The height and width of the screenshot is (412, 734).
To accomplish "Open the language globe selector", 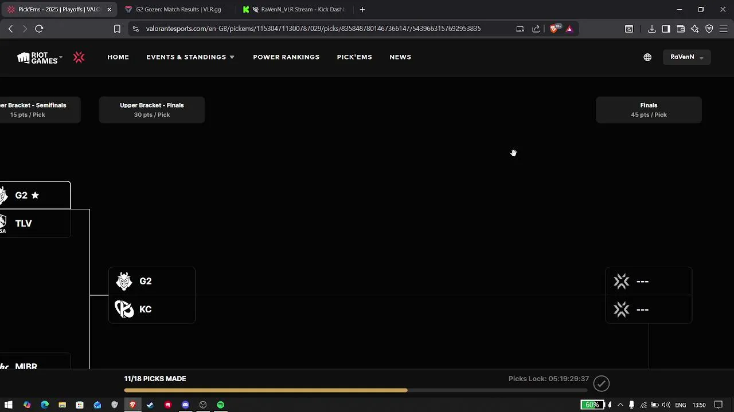I will tap(647, 57).
